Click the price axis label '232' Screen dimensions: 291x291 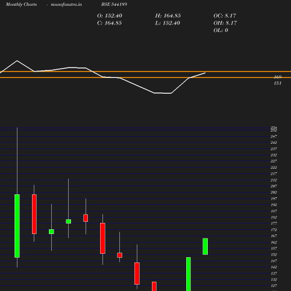click(x=274, y=155)
